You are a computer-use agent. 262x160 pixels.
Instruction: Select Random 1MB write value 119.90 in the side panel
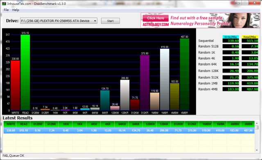(x=231, y=83)
